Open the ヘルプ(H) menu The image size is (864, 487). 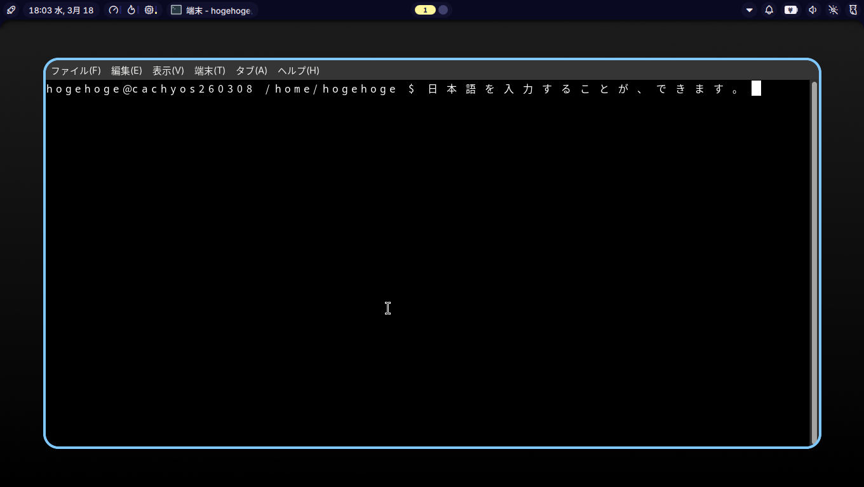click(299, 70)
